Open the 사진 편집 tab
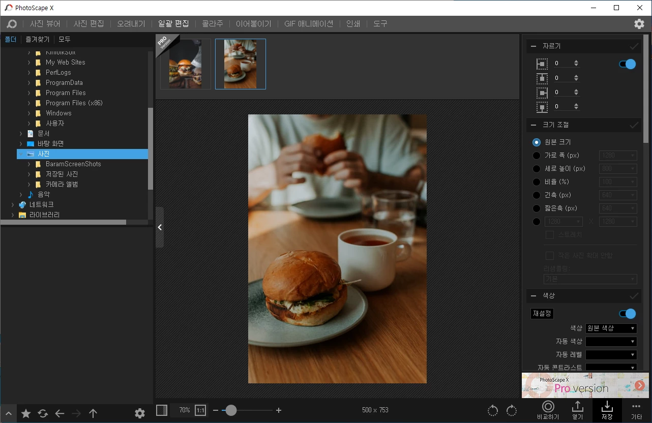The height and width of the screenshot is (423, 652). point(88,24)
